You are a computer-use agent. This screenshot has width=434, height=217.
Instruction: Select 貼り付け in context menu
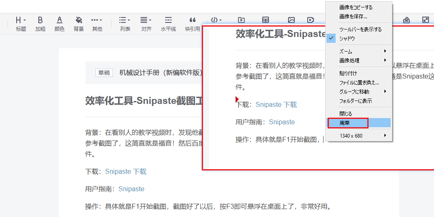[359, 73]
